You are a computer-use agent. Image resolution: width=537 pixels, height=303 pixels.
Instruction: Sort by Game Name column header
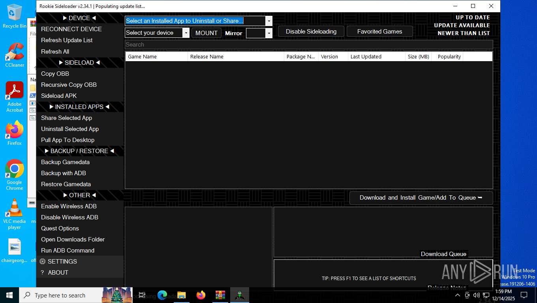coord(156,56)
